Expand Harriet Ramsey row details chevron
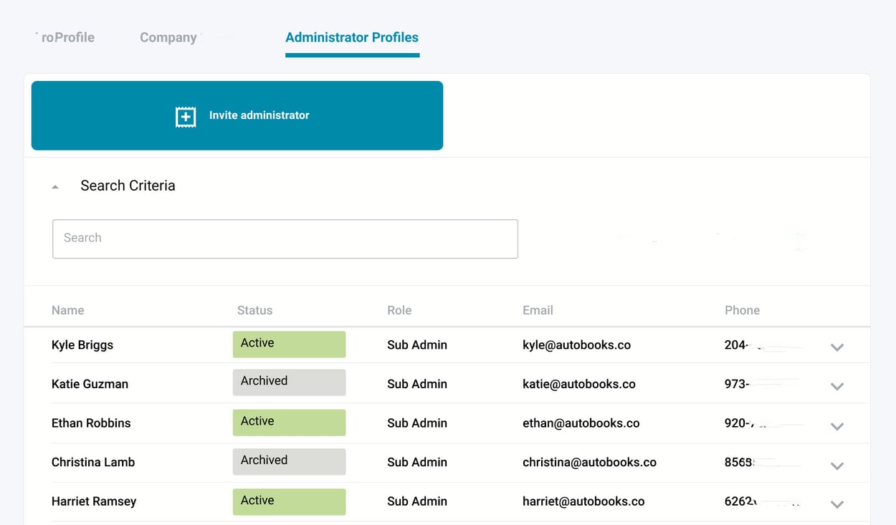This screenshot has height=525, width=896. [837, 505]
